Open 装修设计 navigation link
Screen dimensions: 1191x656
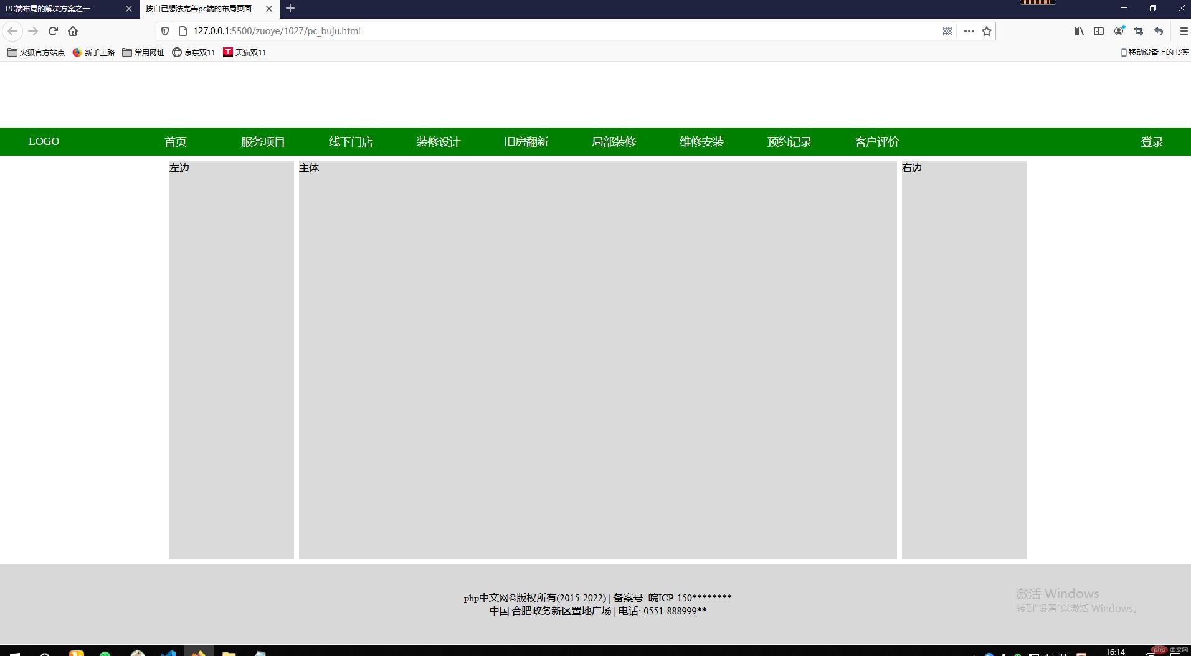(439, 142)
